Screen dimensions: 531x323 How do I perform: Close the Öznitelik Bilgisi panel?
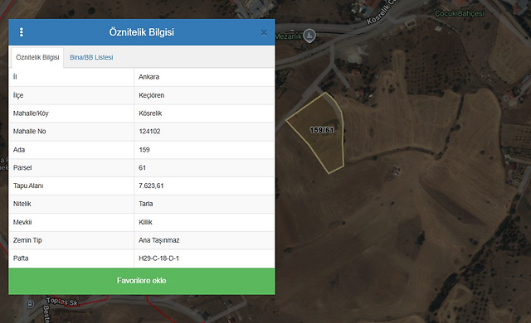(x=264, y=32)
